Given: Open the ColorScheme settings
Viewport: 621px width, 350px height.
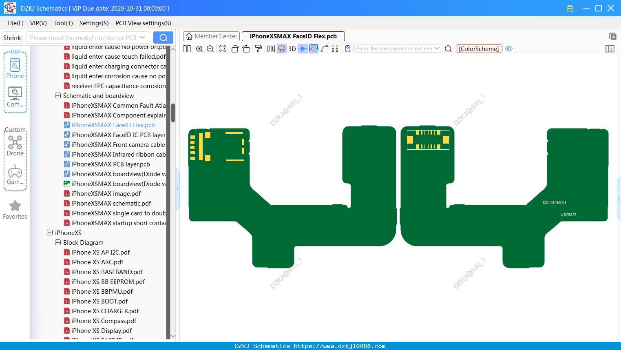Looking at the screenshot, I should click(x=479, y=49).
